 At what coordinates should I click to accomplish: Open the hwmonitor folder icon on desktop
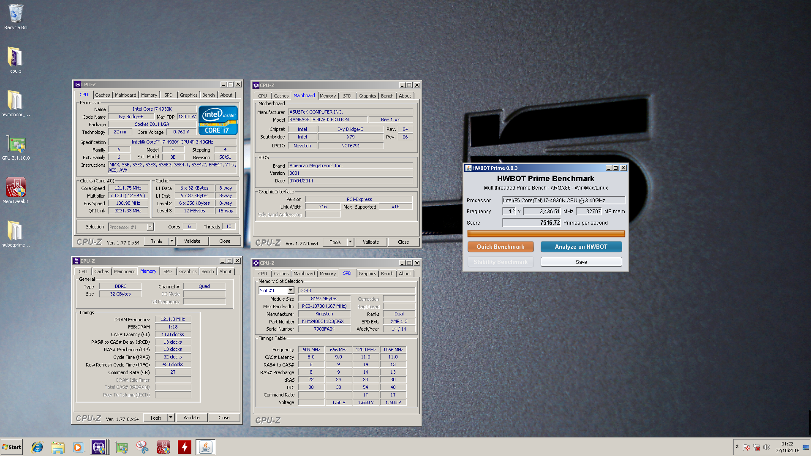coord(16,103)
